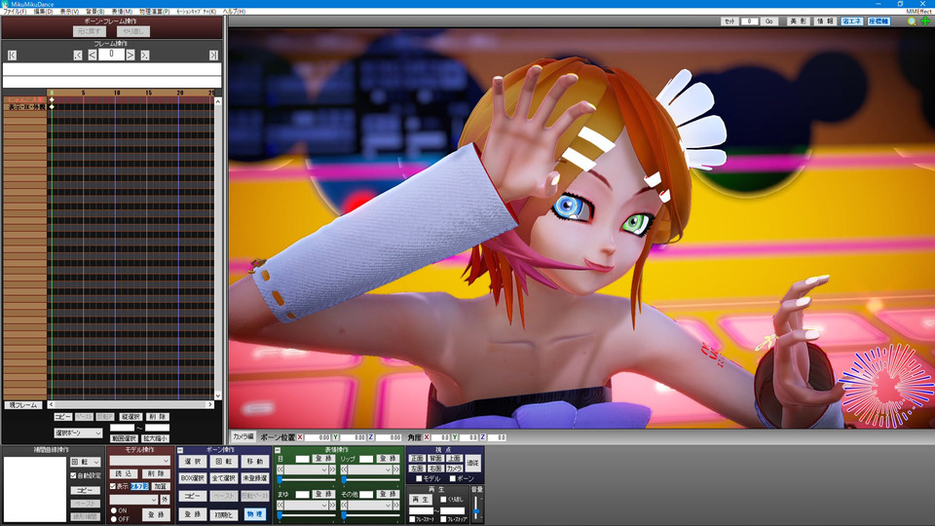Click the green cross move view icon

click(925, 20)
